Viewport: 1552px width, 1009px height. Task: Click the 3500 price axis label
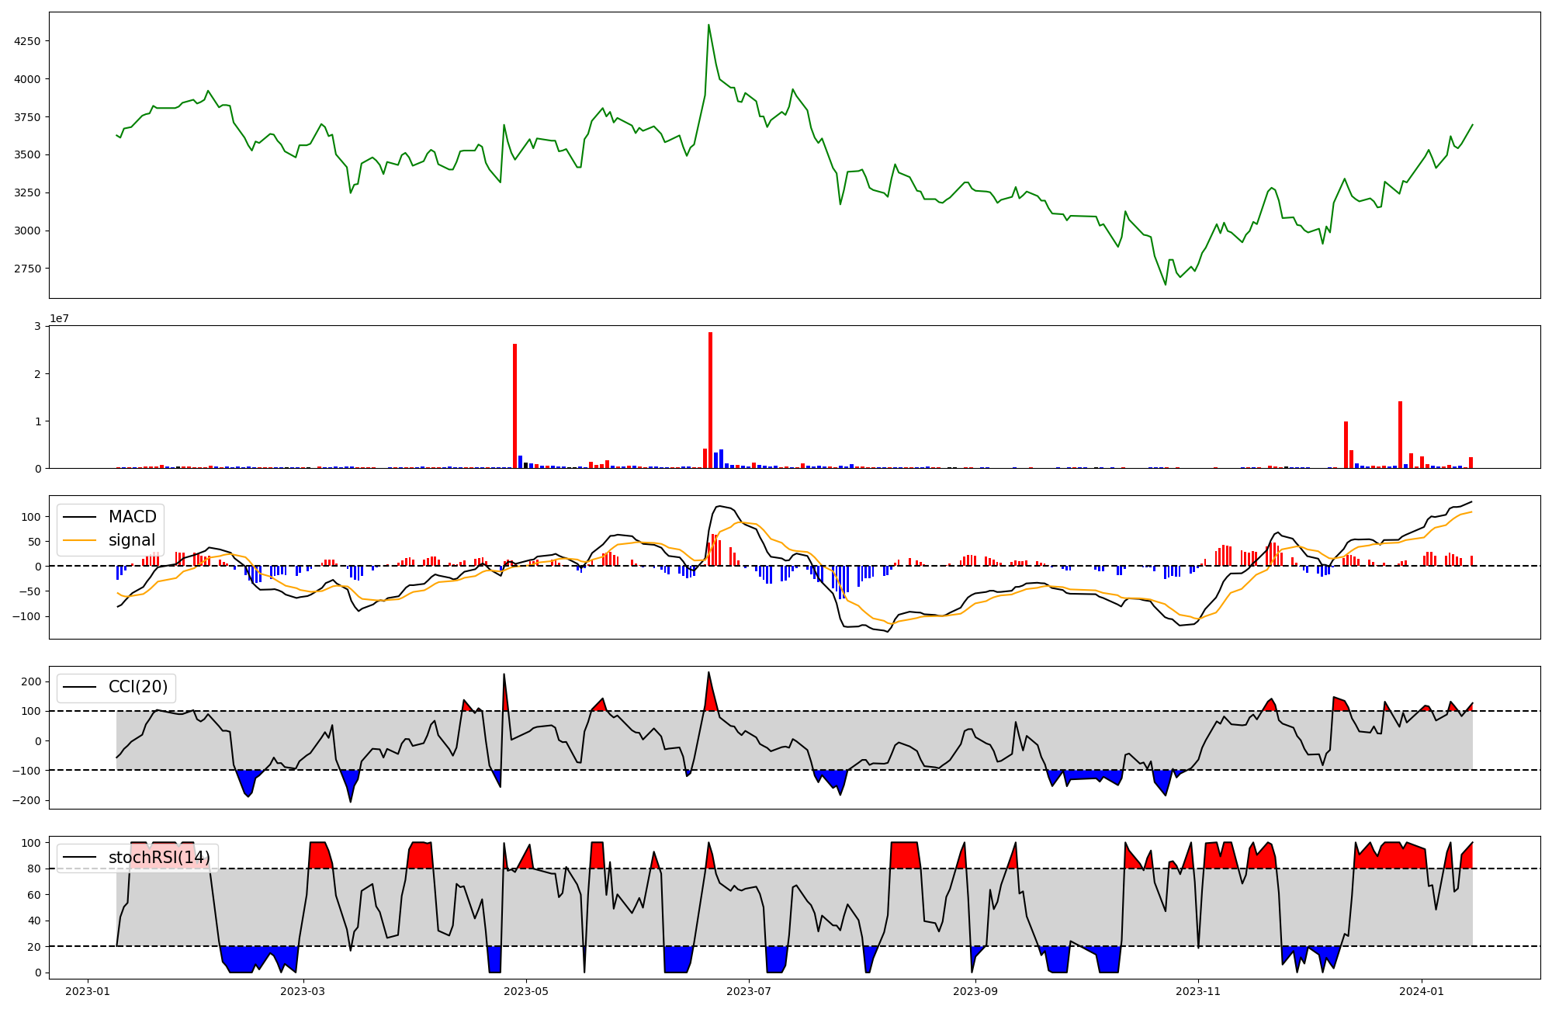[28, 155]
